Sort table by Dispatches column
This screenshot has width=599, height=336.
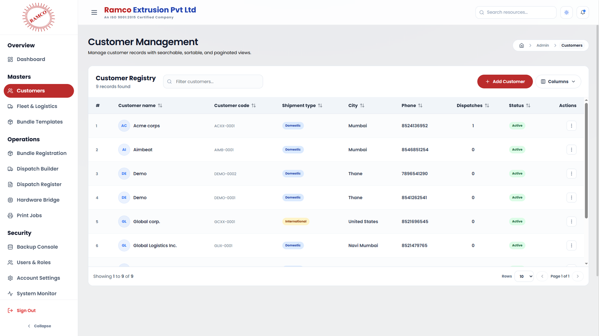click(473, 106)
